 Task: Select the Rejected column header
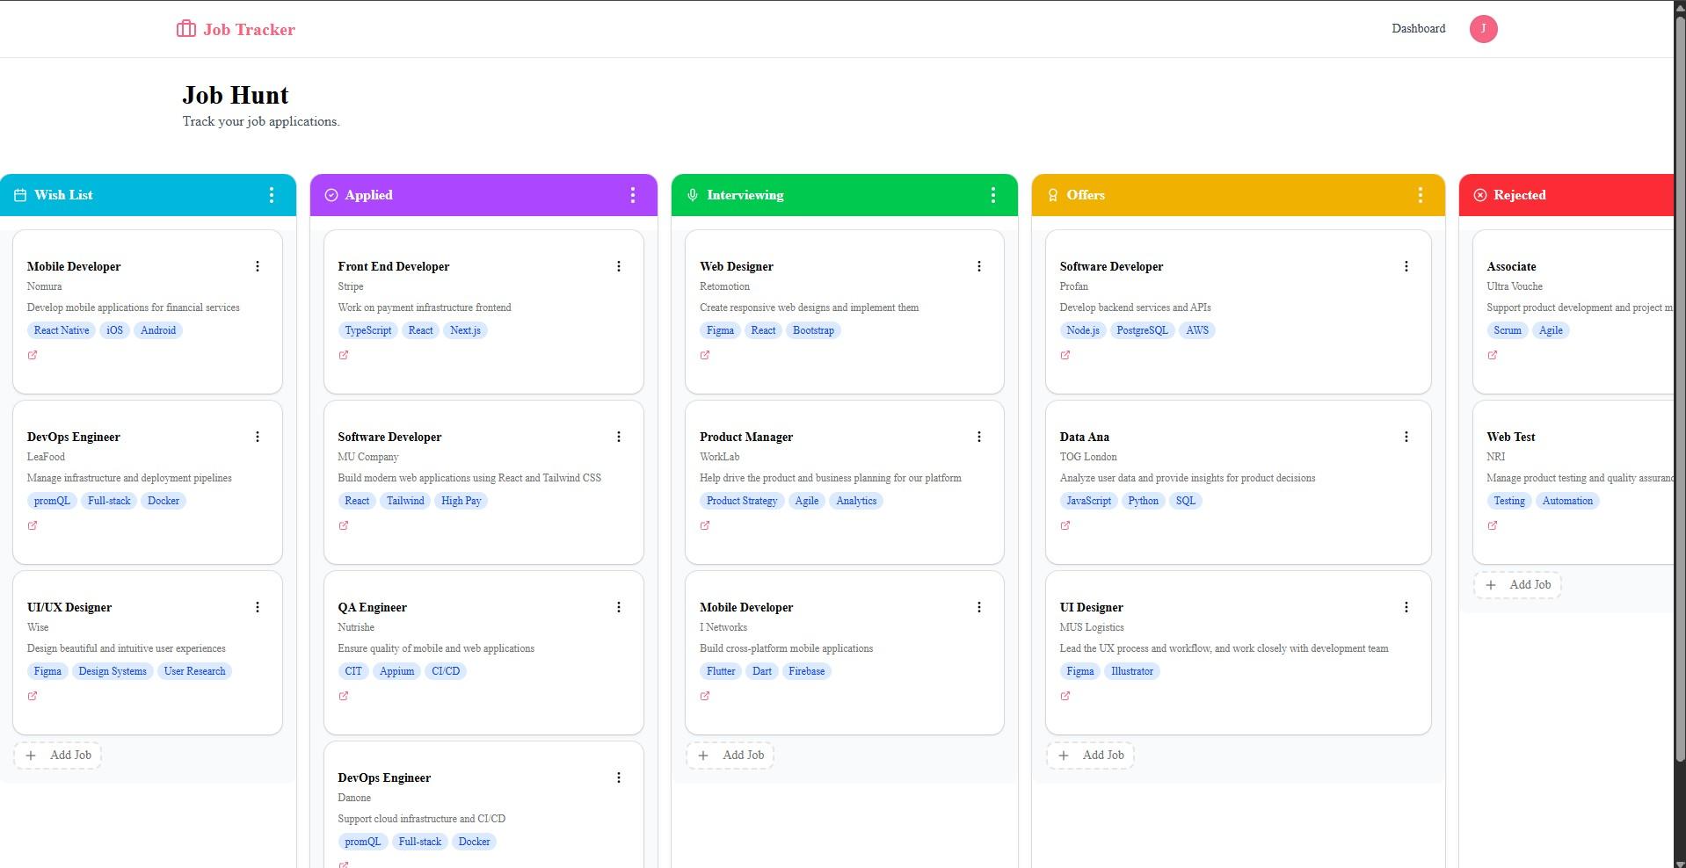[x=1566, y=195]
